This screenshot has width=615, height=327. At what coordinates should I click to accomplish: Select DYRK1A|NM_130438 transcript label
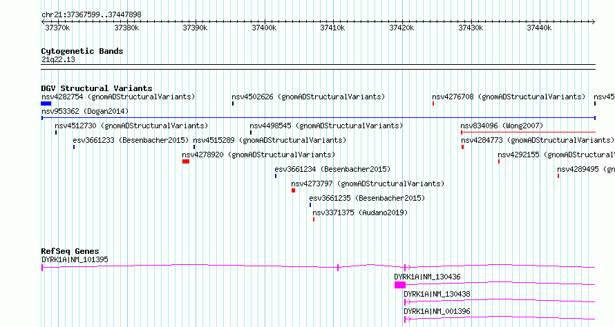click(437, 294)
